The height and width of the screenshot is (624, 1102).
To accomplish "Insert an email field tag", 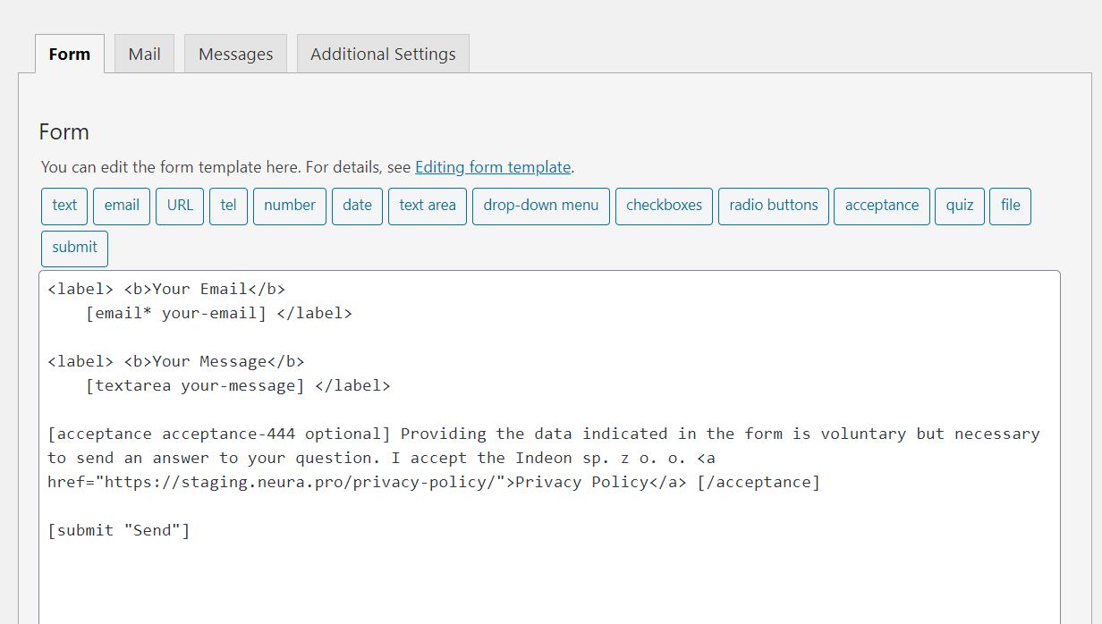I will (122, 206).
